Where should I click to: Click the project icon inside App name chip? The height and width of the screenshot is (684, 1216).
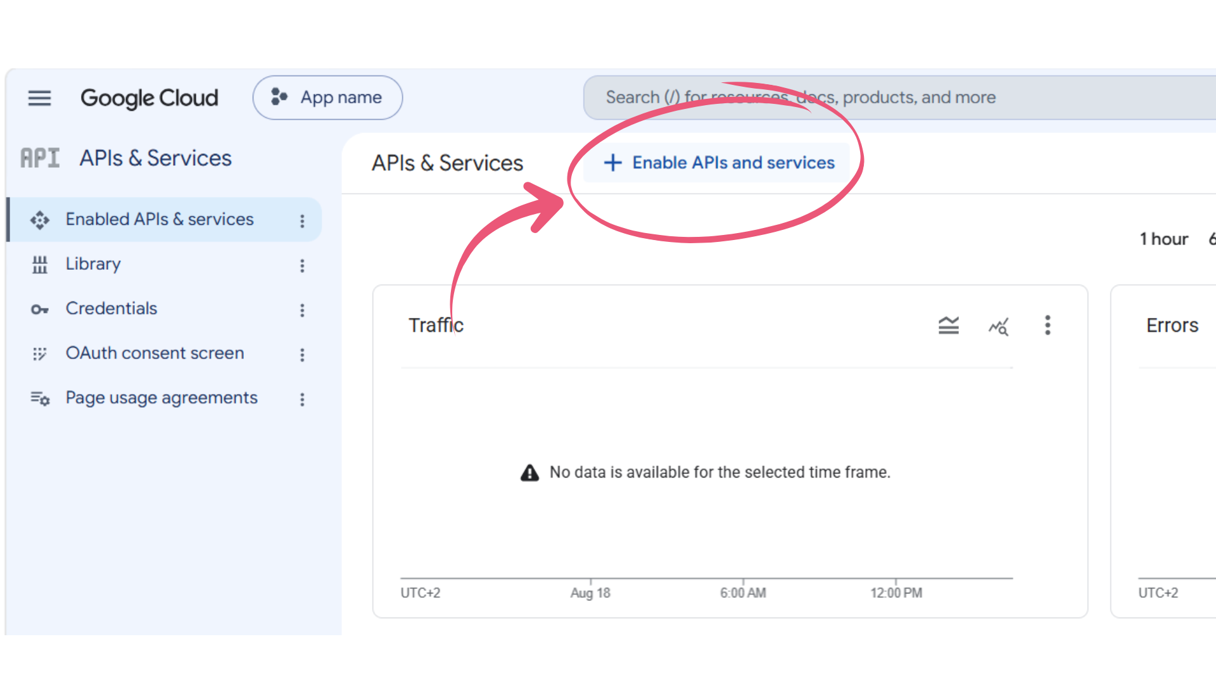point(279,97)
